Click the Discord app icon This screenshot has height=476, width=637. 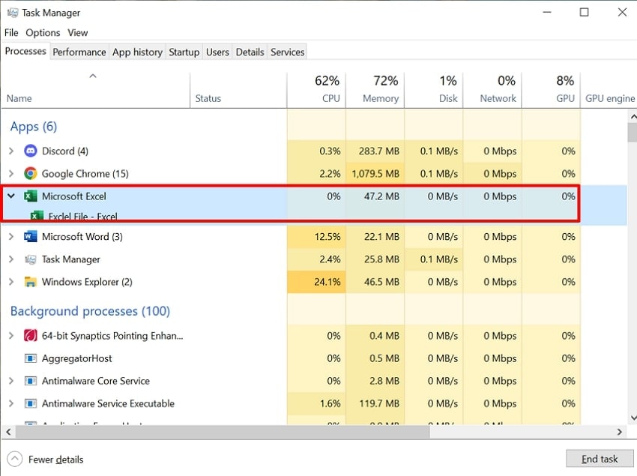(31, 151)
